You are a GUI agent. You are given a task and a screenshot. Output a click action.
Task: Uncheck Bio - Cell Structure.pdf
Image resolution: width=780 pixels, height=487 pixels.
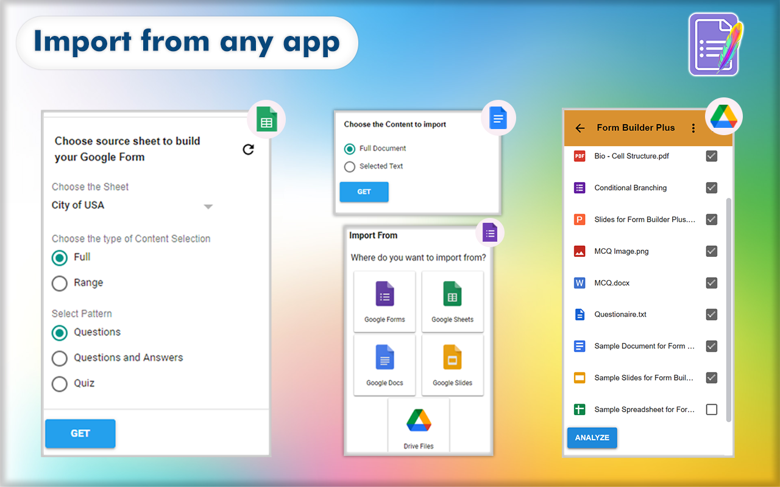711,156
